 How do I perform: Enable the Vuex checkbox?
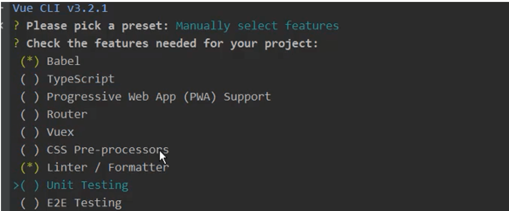pos(30,132)
